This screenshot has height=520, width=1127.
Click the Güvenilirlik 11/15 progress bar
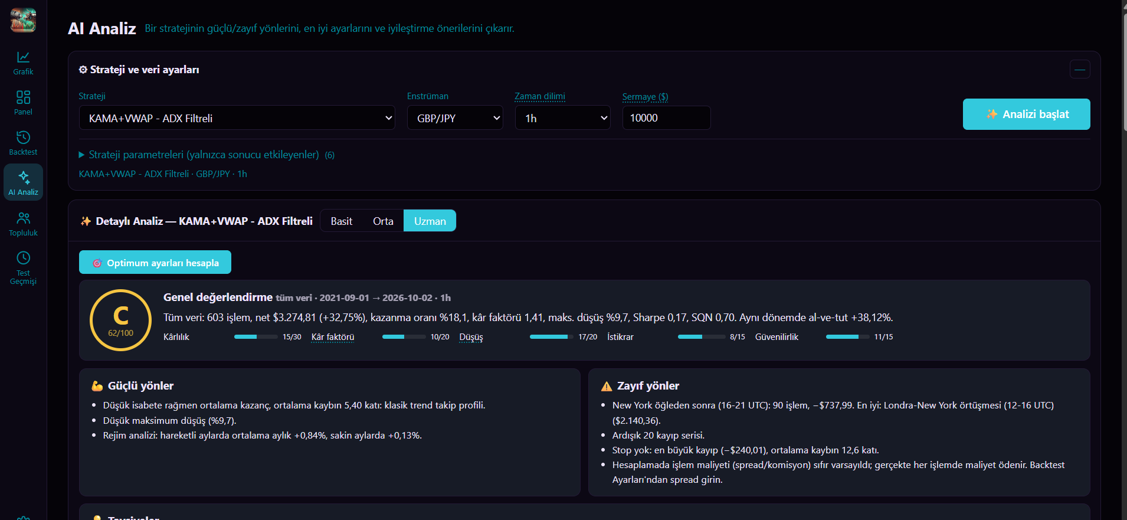pyautogui.click(x=847, y=336)
